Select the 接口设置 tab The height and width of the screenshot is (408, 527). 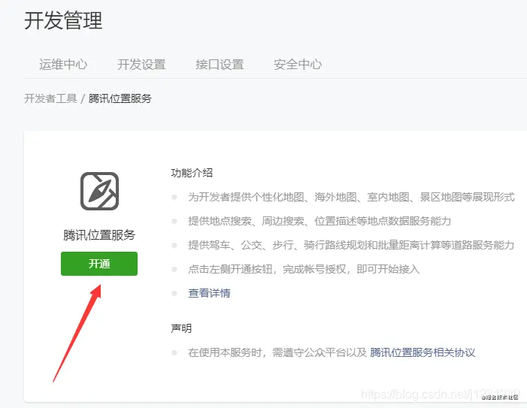click(x=220, y=65)
